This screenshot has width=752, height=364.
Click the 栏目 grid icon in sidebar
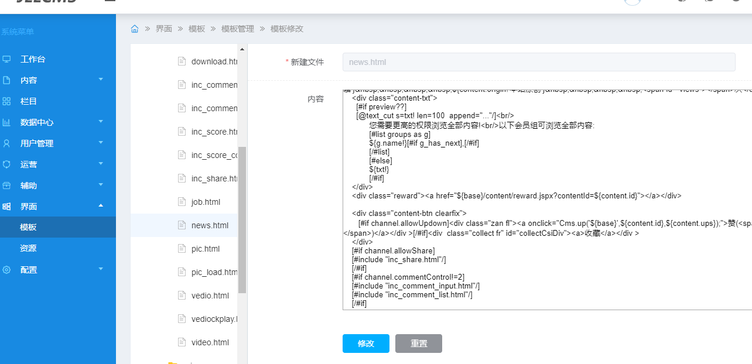[6, 101]
